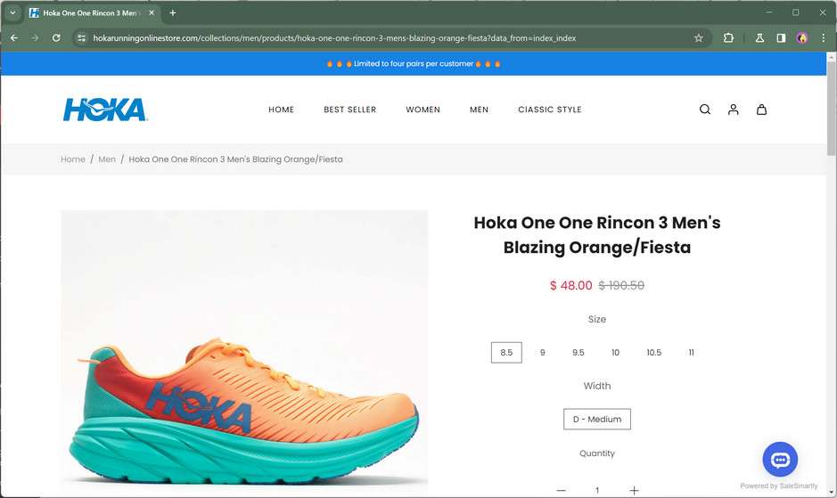The width and height of the screenshot is (837, 498).
Task: Select size 8.5
Action: 506,352
